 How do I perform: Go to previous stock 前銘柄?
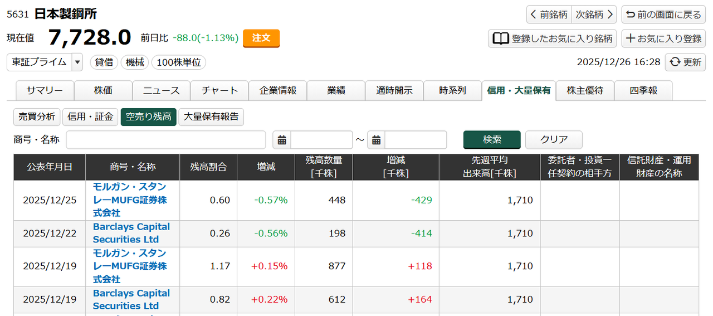tap(549, 14)
